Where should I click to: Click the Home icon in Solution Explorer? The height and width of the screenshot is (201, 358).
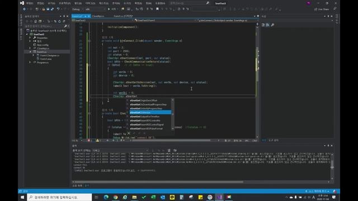coord(35,21)
